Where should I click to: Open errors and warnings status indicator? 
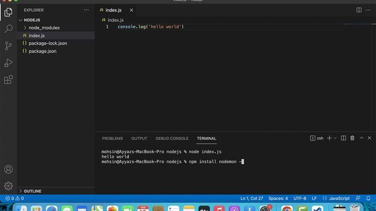point(15,198)
